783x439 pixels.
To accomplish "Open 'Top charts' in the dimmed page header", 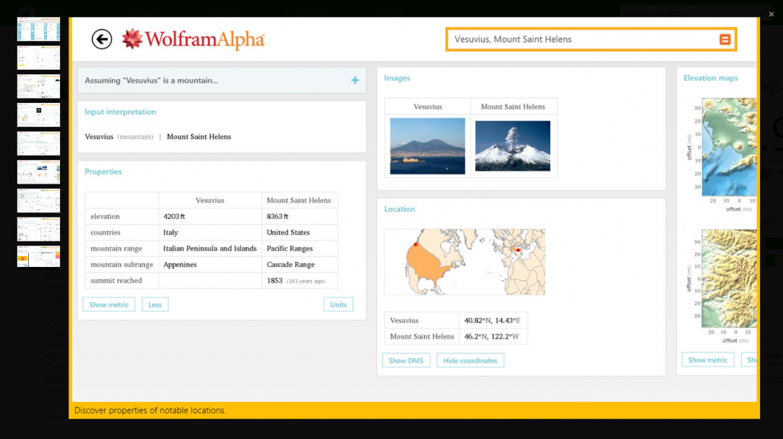I will point(139,12).
